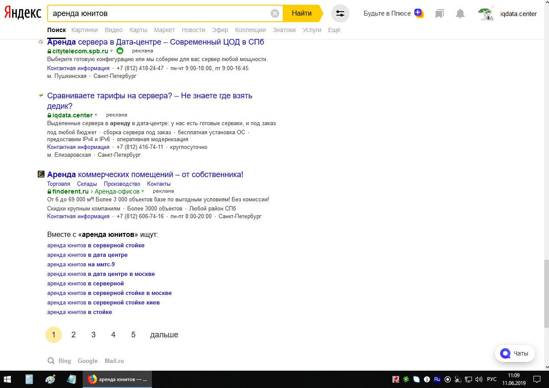This screenshot has width=549, height=388.
Task: Open the Склады sitelink
Action: [x=87, y=184]
